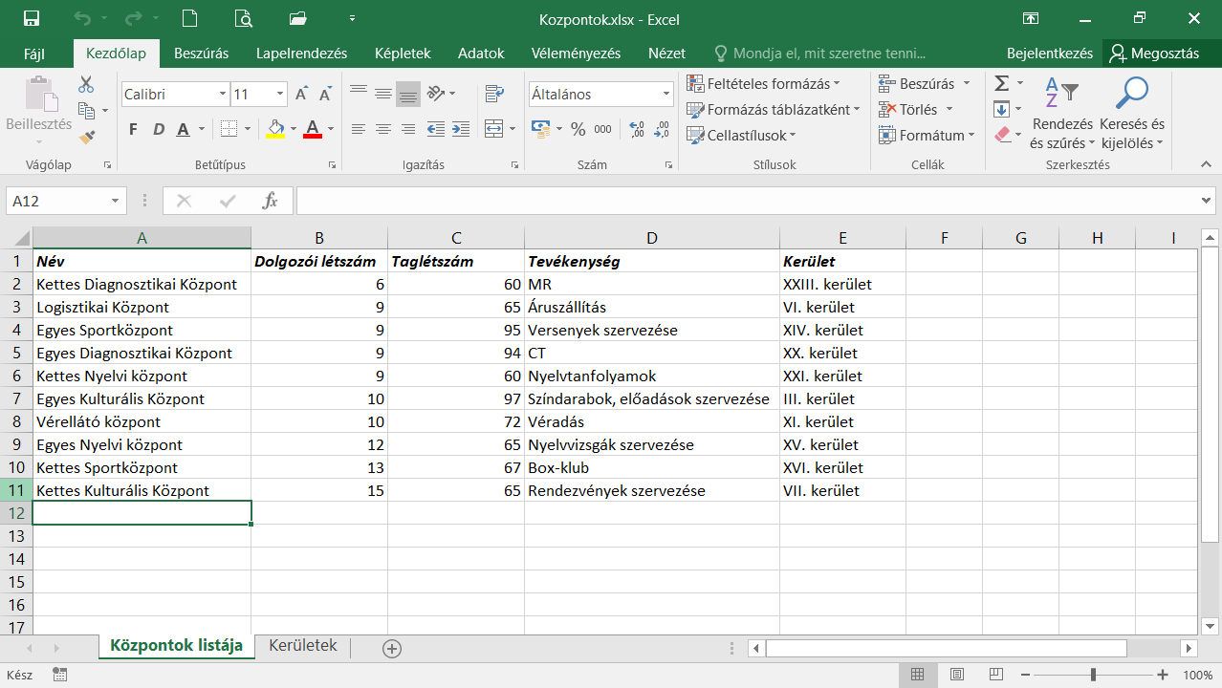The width and height of the screenshot is (1222, 688).
Task: Switch to the Adatok ribbon tab
Action: [481, 54]
